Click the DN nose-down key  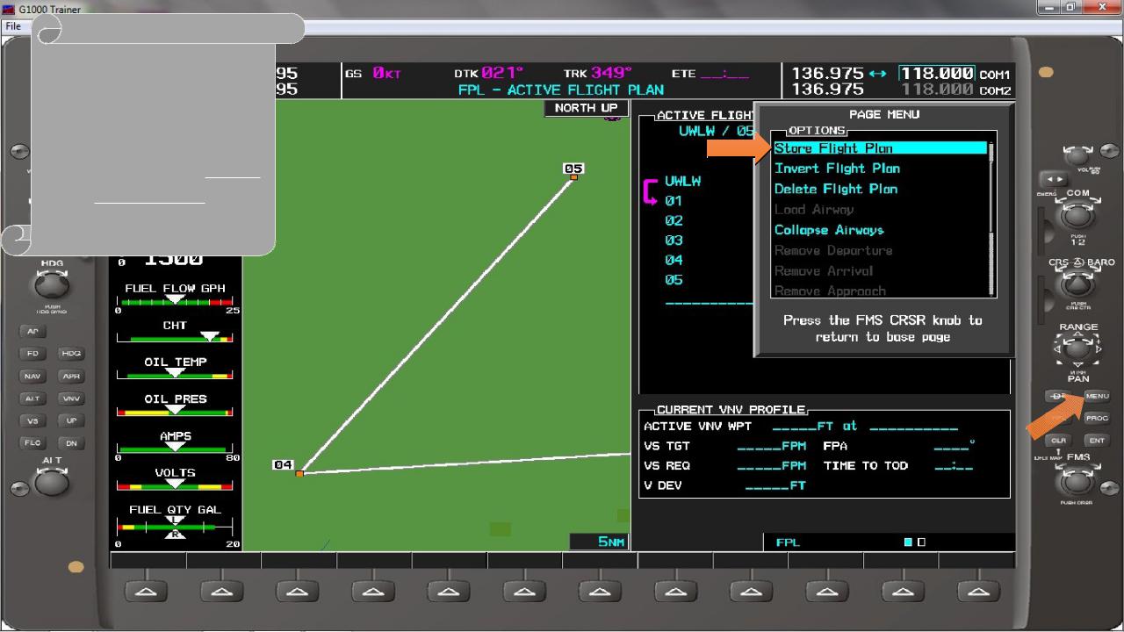[x=71, y=443]
